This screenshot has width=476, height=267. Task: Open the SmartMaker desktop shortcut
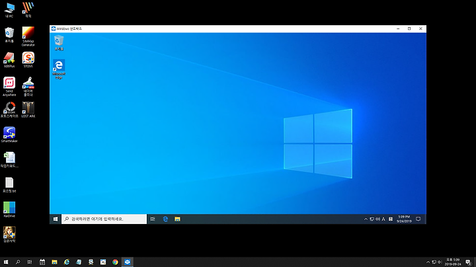click(x=9, y=135)
